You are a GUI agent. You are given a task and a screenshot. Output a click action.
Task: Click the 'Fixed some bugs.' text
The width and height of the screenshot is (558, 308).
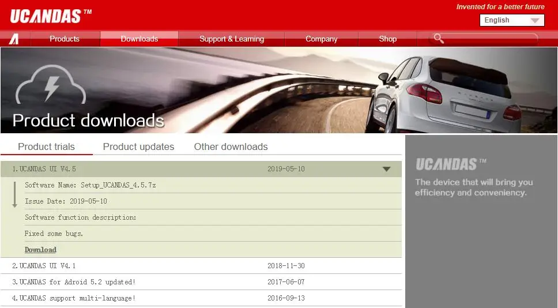tap(54, 234)
